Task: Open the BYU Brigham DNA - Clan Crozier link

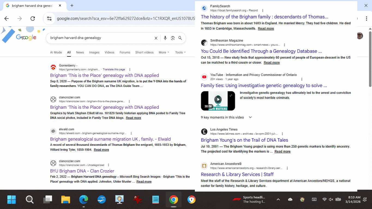Action: point(82,171)
